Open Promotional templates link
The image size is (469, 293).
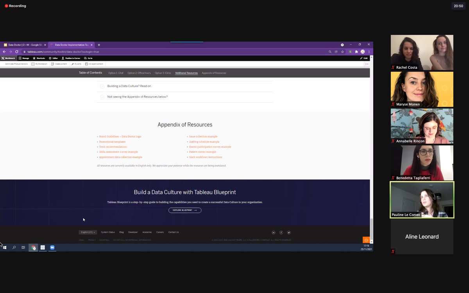pyautogui.click(x=113, y=142)
